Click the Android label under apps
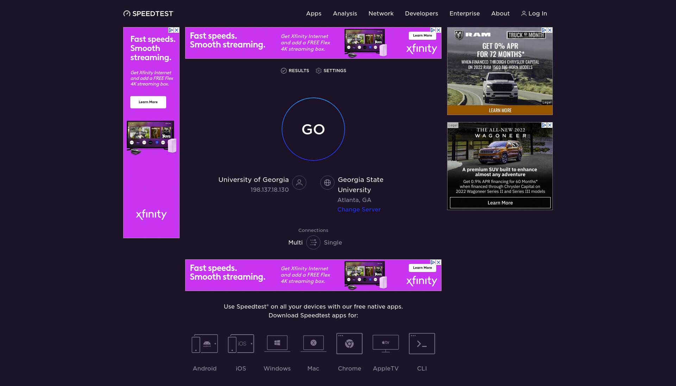 205,368
